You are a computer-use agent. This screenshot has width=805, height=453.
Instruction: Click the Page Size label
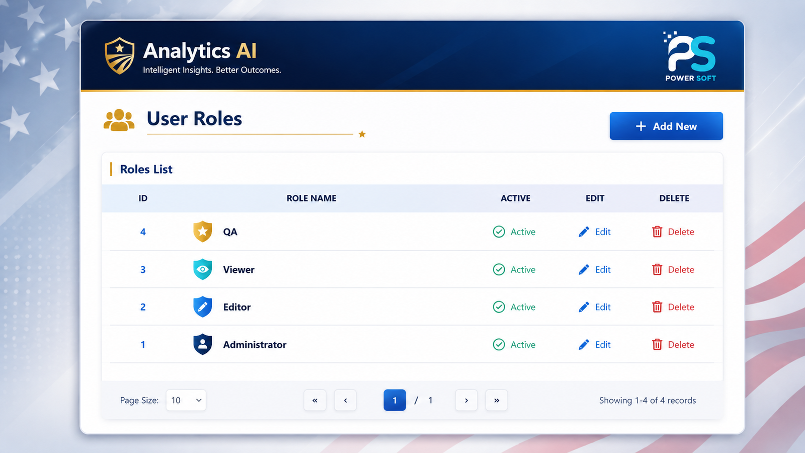click(x=139, y=400)
